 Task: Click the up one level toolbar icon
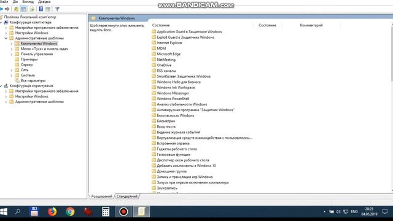pos(17,9)
